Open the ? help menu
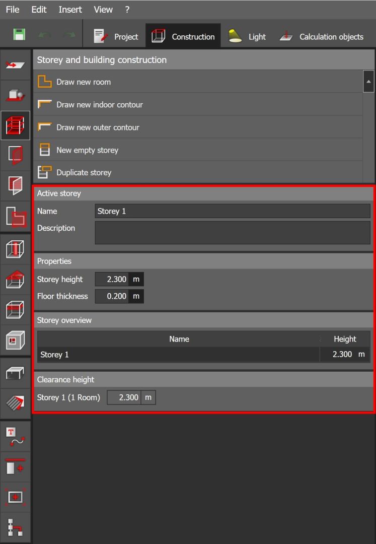The image size is (376, 544). tap(127, 10)
